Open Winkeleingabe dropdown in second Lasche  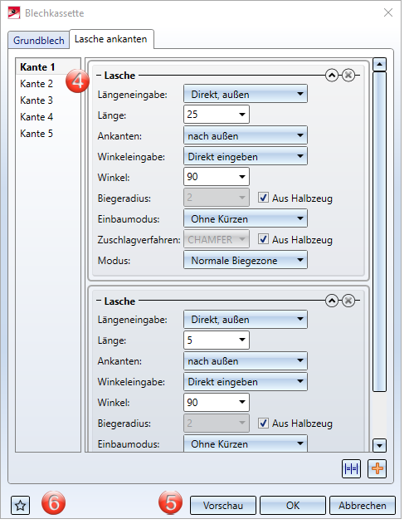coord(246,381)
